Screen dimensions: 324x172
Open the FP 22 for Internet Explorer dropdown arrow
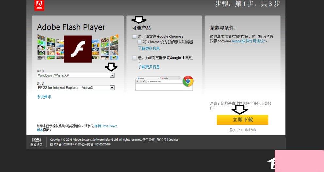pyautogui.click(x=112, y=88)
